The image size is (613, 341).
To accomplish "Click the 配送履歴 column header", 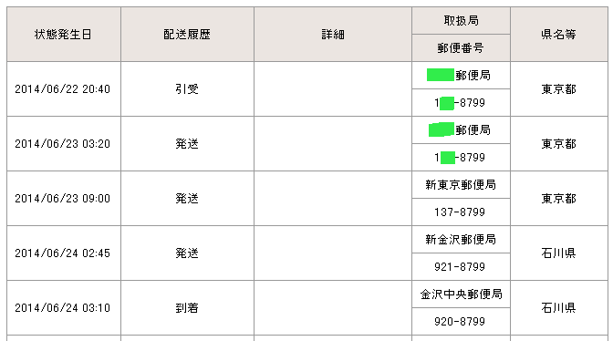I will tap(187, 35).
